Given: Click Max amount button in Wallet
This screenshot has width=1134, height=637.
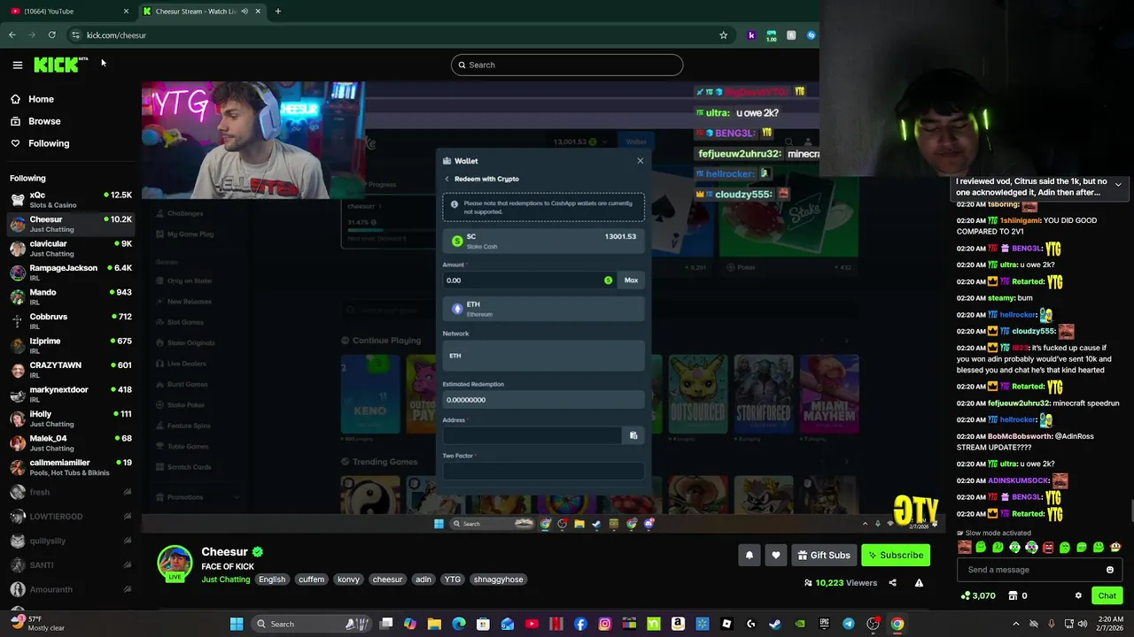Looking at the screenshot, I should pos(631,280).
